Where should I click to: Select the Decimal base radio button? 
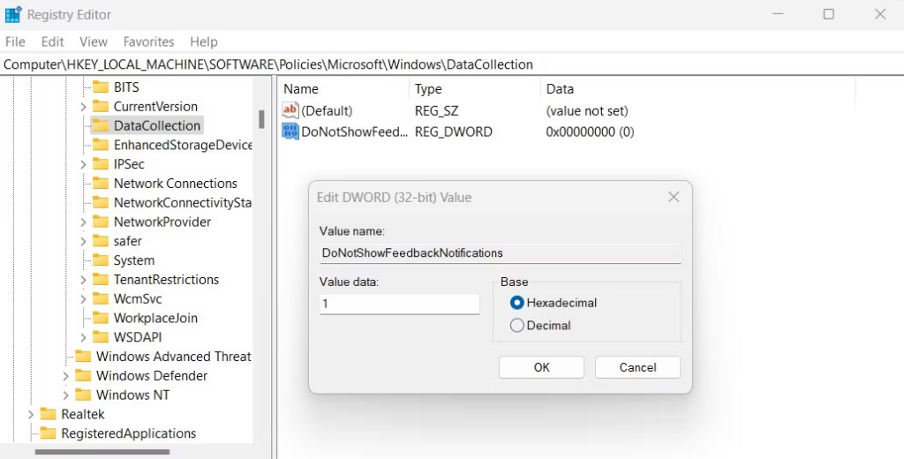pos(516,325)
